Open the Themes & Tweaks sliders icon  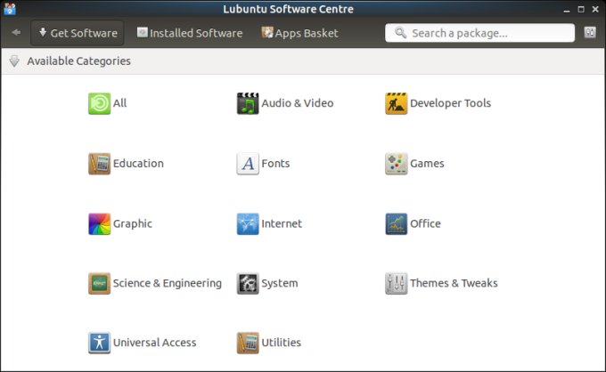[397, 283]
